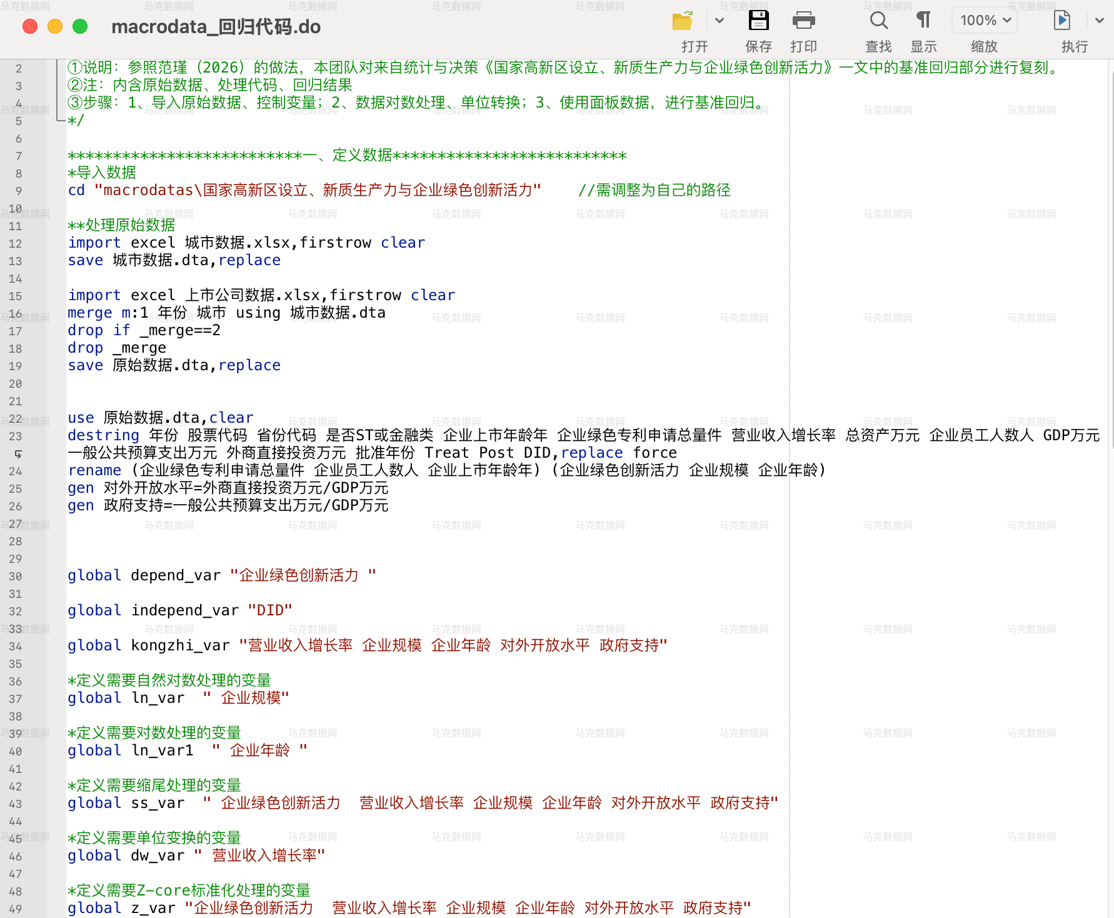Execute the do-file with the blue run icon

point(1062,21)
